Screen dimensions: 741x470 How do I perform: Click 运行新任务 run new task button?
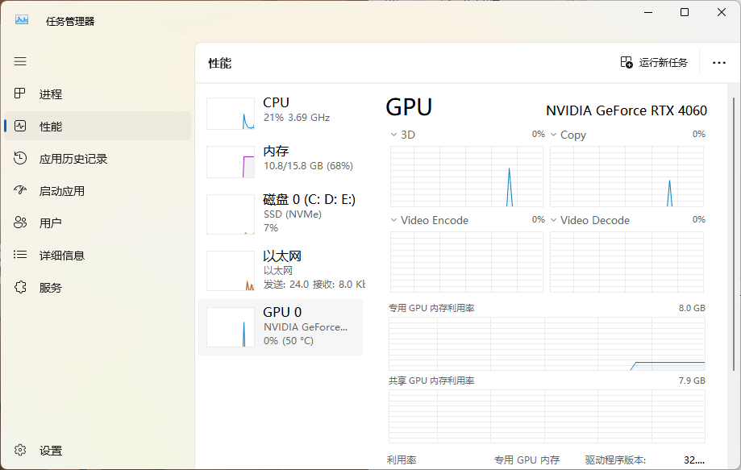click(654, 62)
